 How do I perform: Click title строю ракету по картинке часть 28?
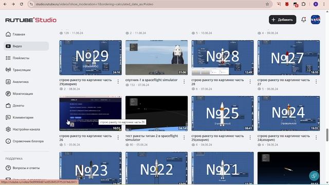click(217, 82)
